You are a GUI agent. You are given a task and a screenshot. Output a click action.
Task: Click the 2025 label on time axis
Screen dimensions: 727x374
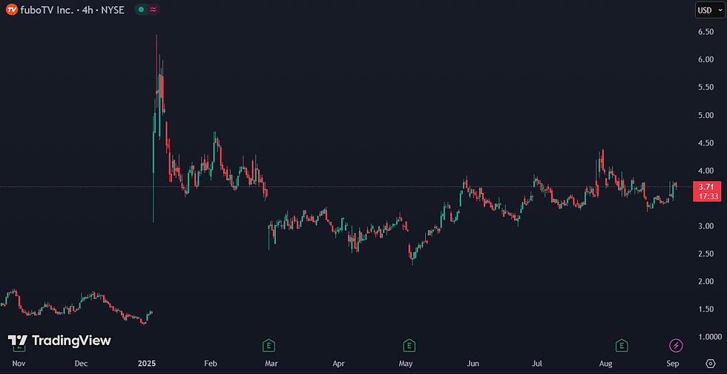[x=148, y=364]
